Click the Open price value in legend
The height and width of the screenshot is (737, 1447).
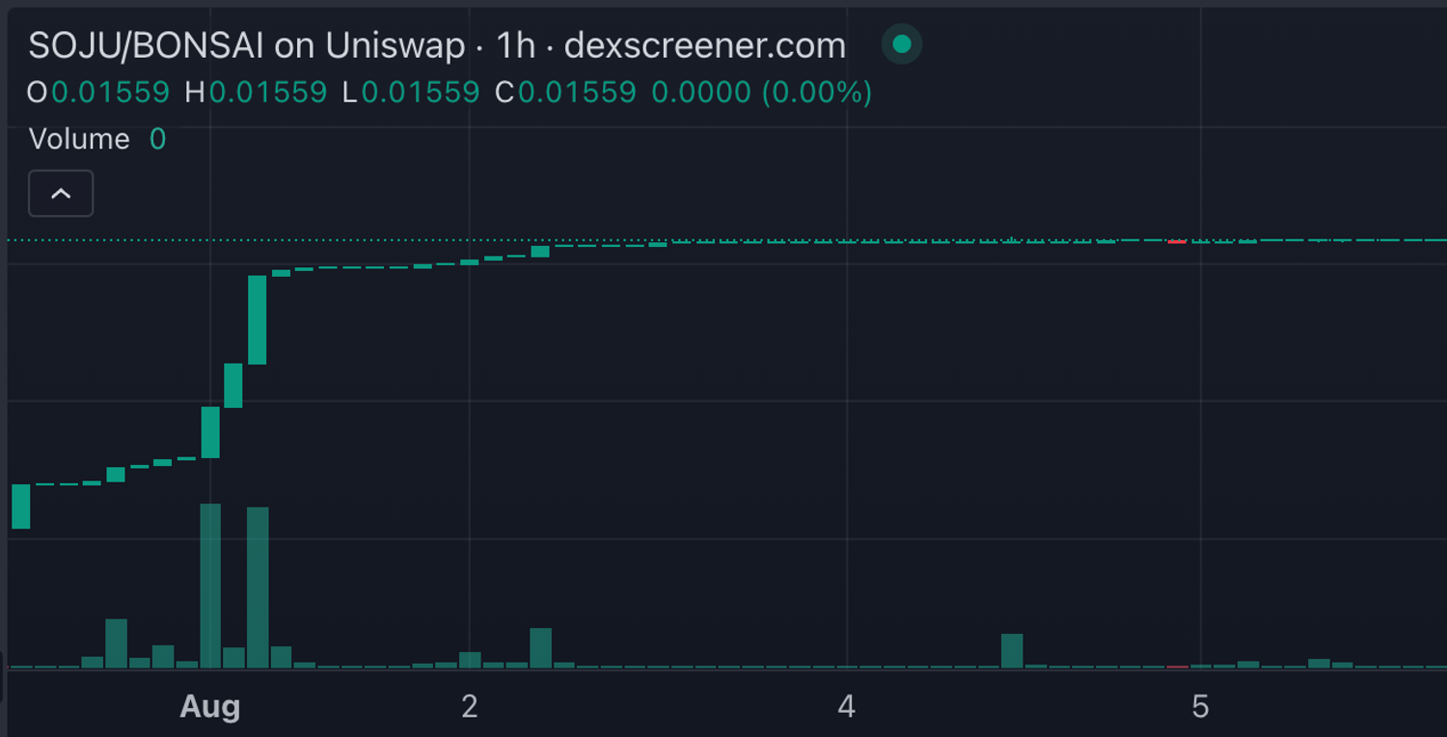tap(110, 93)
